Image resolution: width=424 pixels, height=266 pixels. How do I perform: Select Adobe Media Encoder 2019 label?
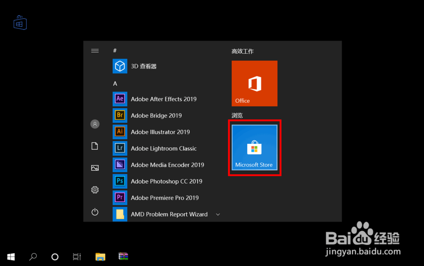[x=167, y=165]
